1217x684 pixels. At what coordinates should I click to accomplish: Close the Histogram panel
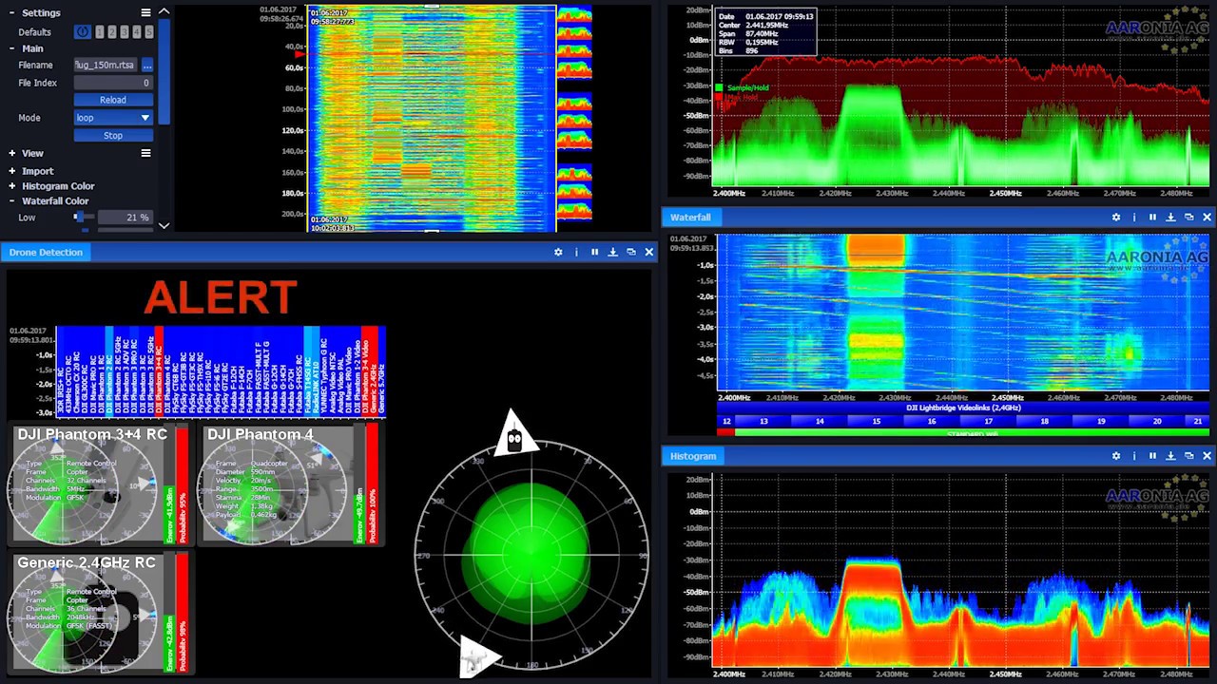(x=1207, y=456)
